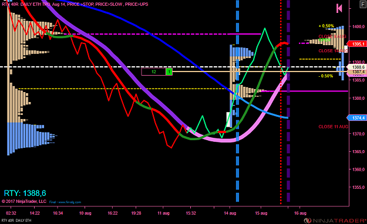Screen dimensions: 367x224
Task: Select the 1388,6 current price marker
Action: [356, 67]
